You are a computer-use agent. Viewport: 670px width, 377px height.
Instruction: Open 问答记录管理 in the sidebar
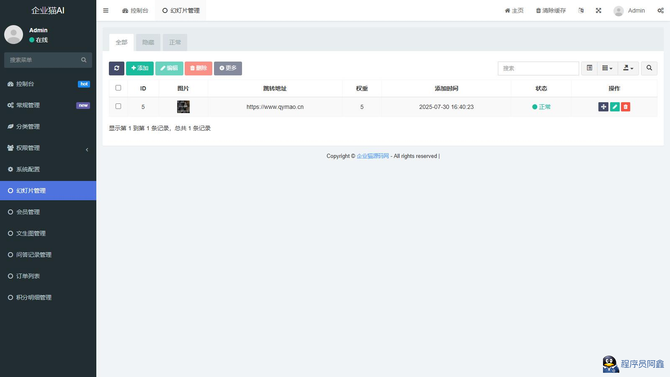[48, 255]
